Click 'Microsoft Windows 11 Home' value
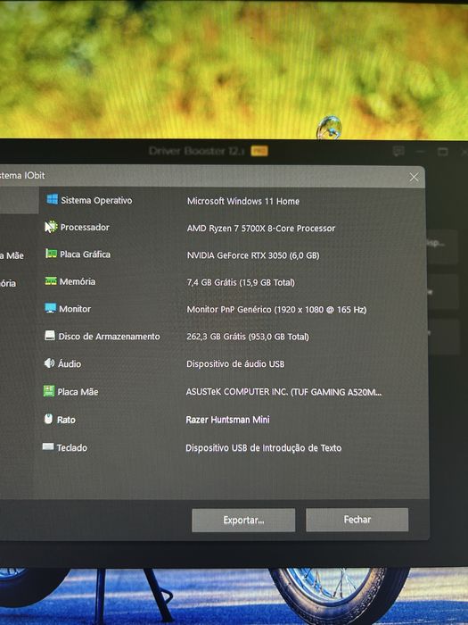 coord(243,201)
